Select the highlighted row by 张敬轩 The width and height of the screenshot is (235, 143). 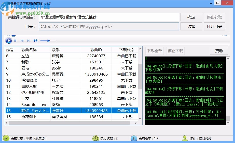[x=72, y=111]
